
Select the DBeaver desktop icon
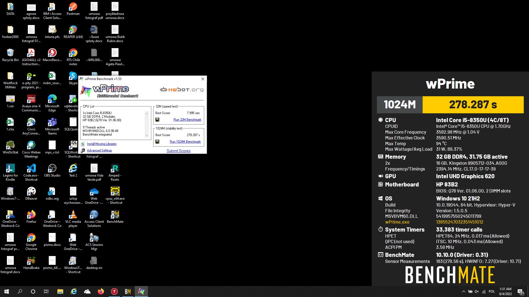[x=31, y=194]
